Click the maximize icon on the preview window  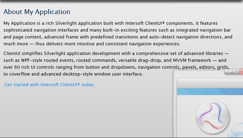point(236,72)
